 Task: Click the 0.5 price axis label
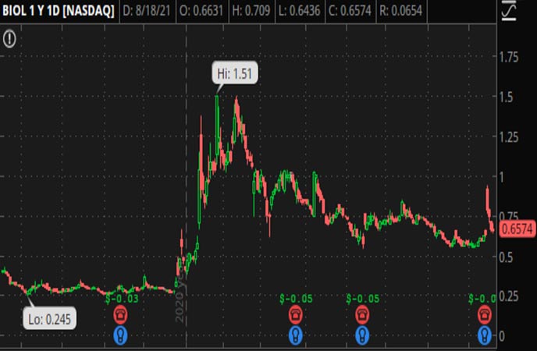tap(507, 257)
